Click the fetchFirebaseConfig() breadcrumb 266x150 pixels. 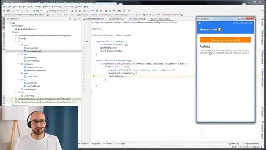(x=173, y=15)
